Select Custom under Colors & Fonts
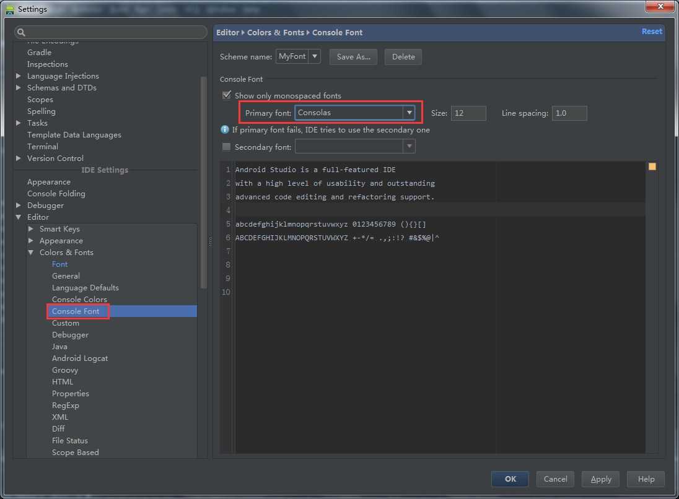 [x=66, y=323]
